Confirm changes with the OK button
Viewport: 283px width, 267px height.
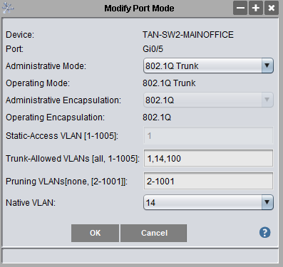coord(95,233)
